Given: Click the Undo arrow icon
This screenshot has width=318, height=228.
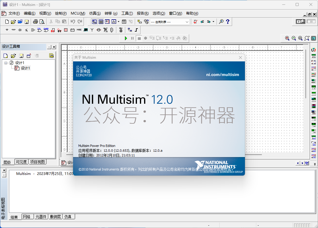Looking at the screenshot, I should click(73, 22).
